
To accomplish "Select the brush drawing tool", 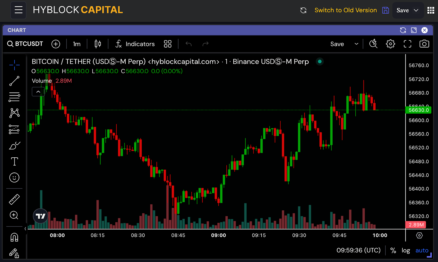I will (x=14, y=146).
